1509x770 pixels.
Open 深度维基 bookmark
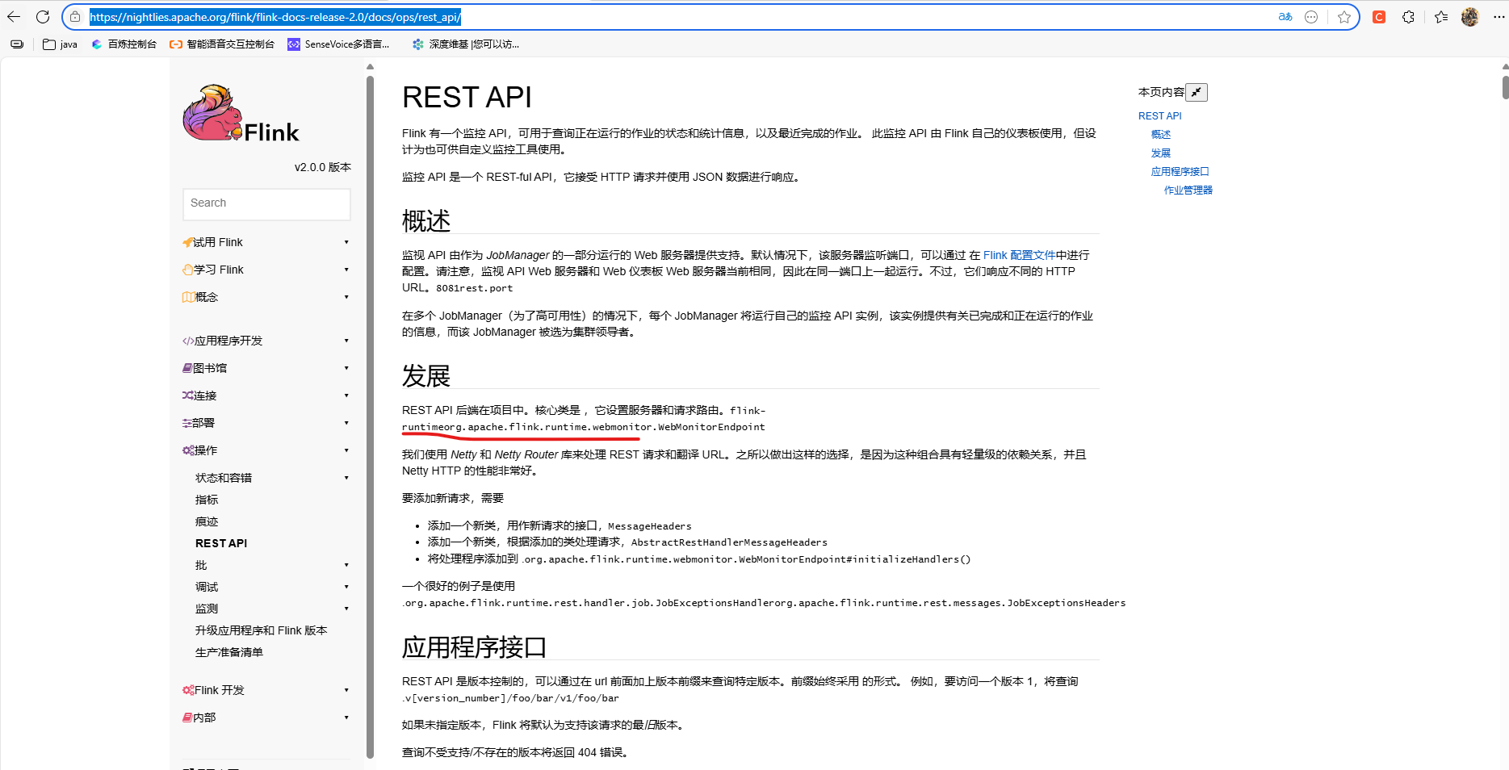pyautogui.click(x=466, y=44)
